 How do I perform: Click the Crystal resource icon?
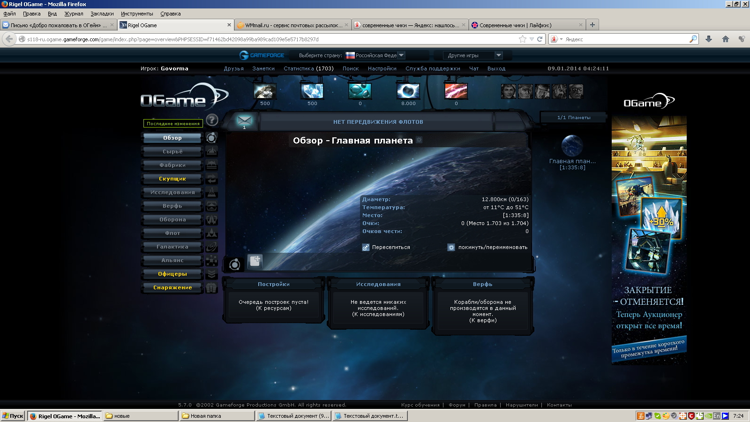pyautogui.click(x=312, y=91)
